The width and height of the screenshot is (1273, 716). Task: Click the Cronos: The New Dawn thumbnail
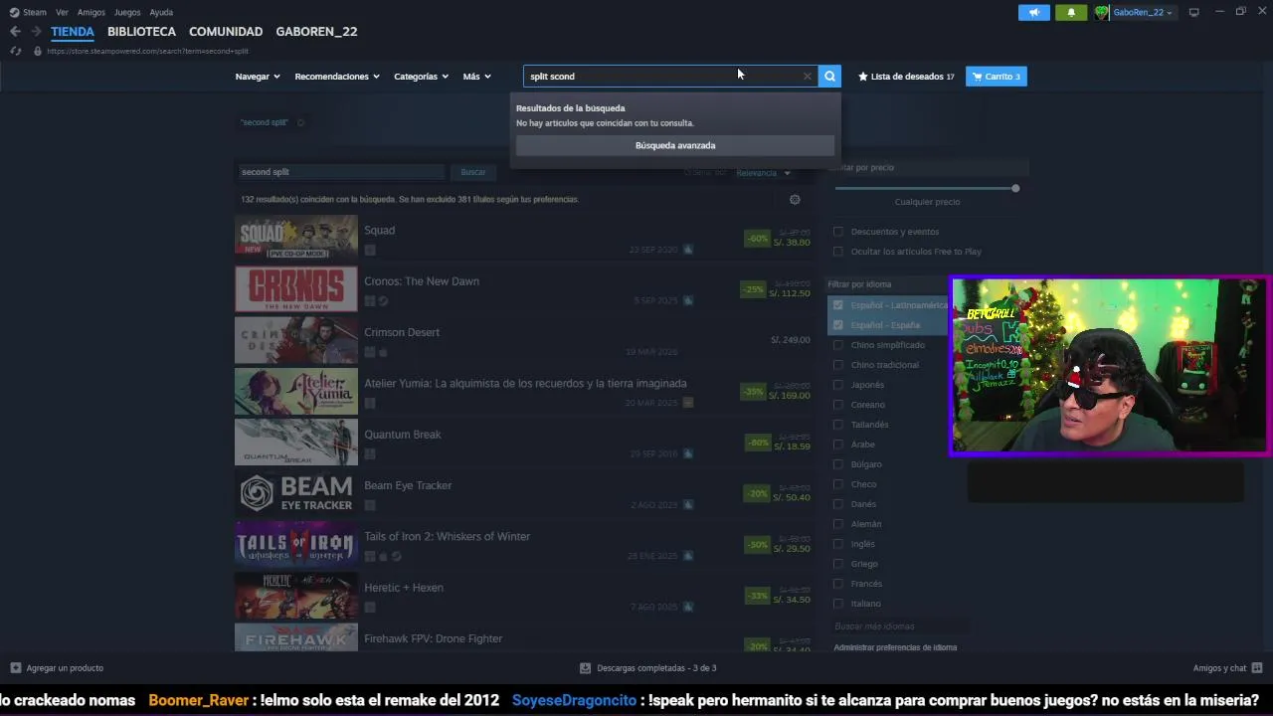[x=296, y=288]
